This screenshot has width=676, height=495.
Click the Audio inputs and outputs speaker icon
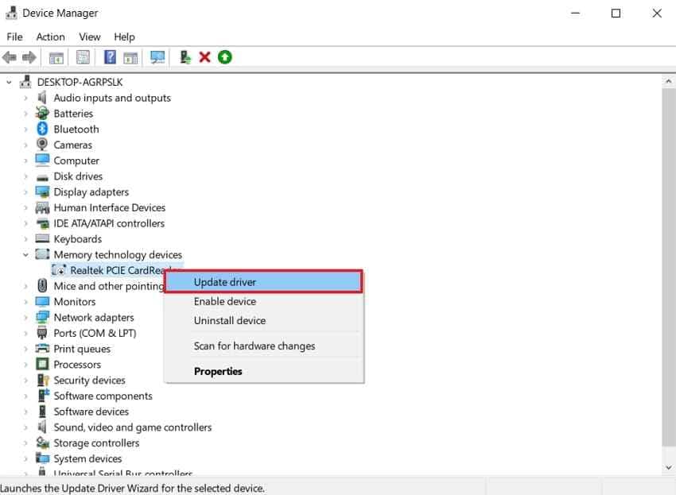[x=42, y=98]
